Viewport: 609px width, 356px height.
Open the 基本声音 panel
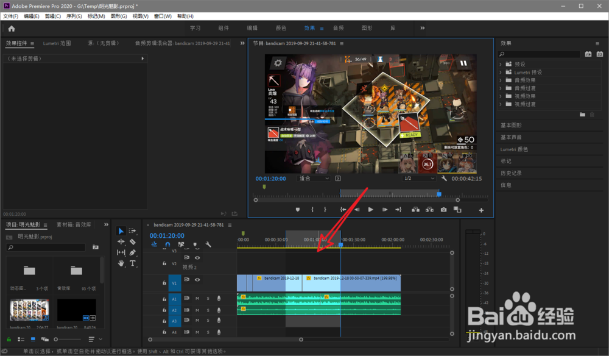pyautogui.click(x=511, y=137)
